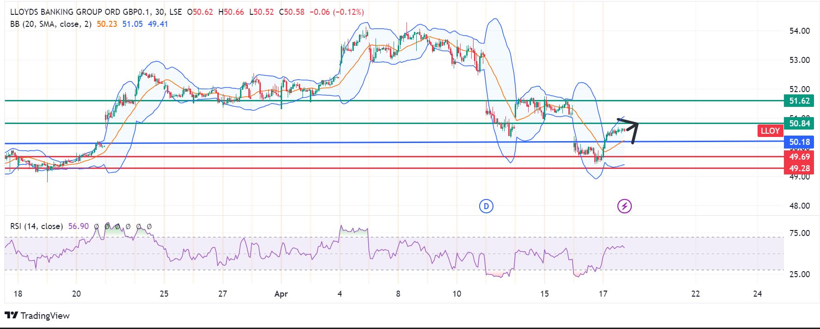Click the 75.00 level on RSI scale

pos(799,233)
